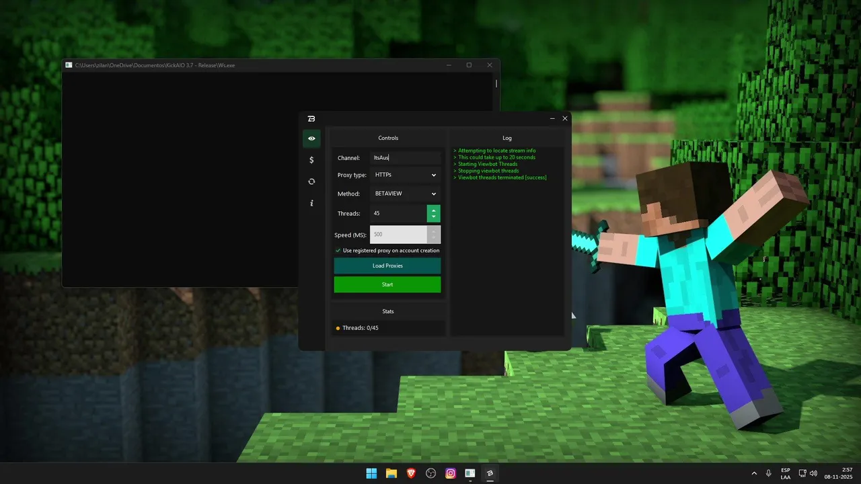Click log line Stopping viewbot threads

[x=486, y=171]
